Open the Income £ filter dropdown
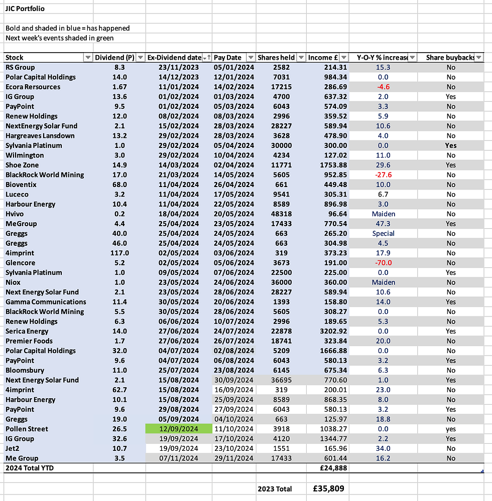 coord(343,58)
